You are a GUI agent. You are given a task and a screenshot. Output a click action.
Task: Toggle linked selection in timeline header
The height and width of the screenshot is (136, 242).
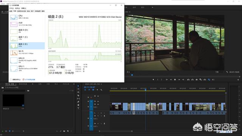pos(93,90)
